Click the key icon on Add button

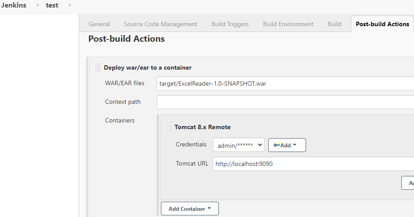[276, 145]
